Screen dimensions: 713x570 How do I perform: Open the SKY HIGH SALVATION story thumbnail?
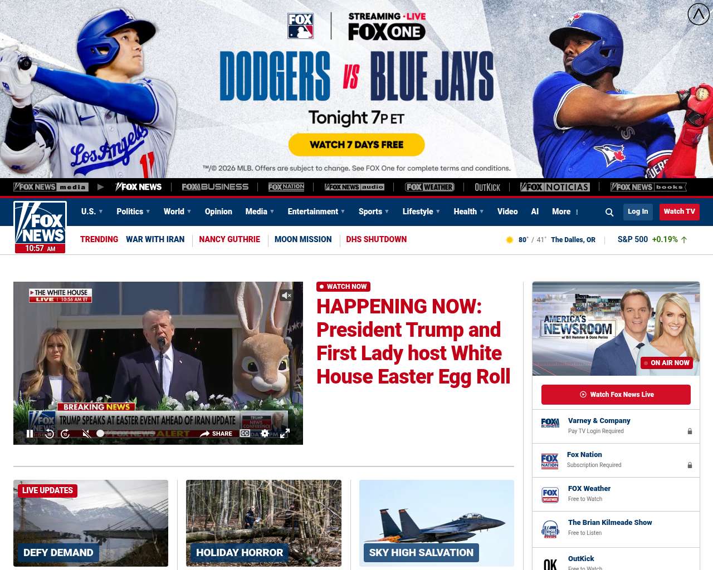click(x=436, y=523)
